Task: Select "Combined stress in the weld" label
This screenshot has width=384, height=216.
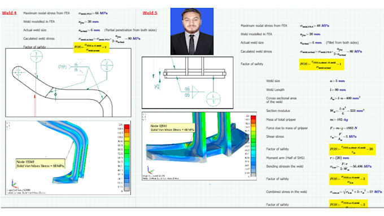Action: (x=286, y=192)
